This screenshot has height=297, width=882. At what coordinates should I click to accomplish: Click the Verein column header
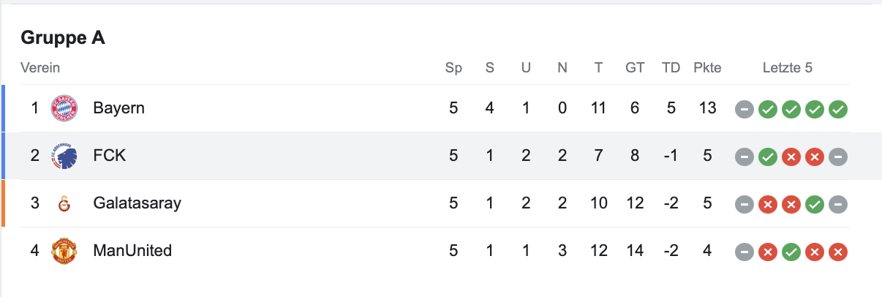coord(40,68)
